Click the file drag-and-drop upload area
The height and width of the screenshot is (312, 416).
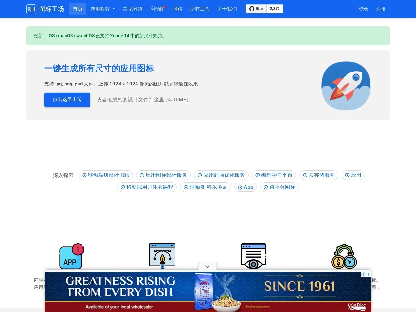(x=142, y=99)
